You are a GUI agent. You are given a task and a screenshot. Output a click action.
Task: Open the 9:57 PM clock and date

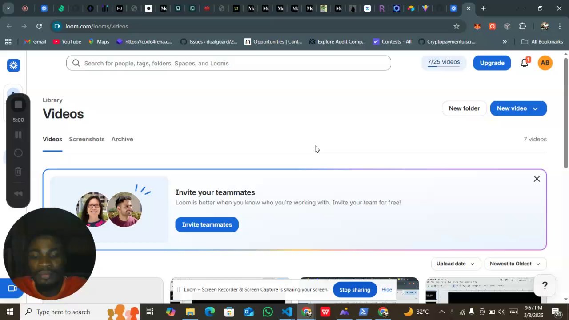(x=533, y=312)
